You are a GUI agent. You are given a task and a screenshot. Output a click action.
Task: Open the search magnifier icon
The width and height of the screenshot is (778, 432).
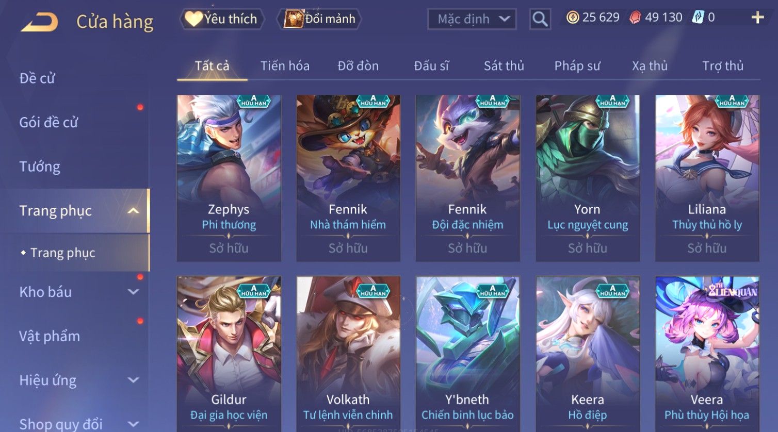click(x=540, y=19)
